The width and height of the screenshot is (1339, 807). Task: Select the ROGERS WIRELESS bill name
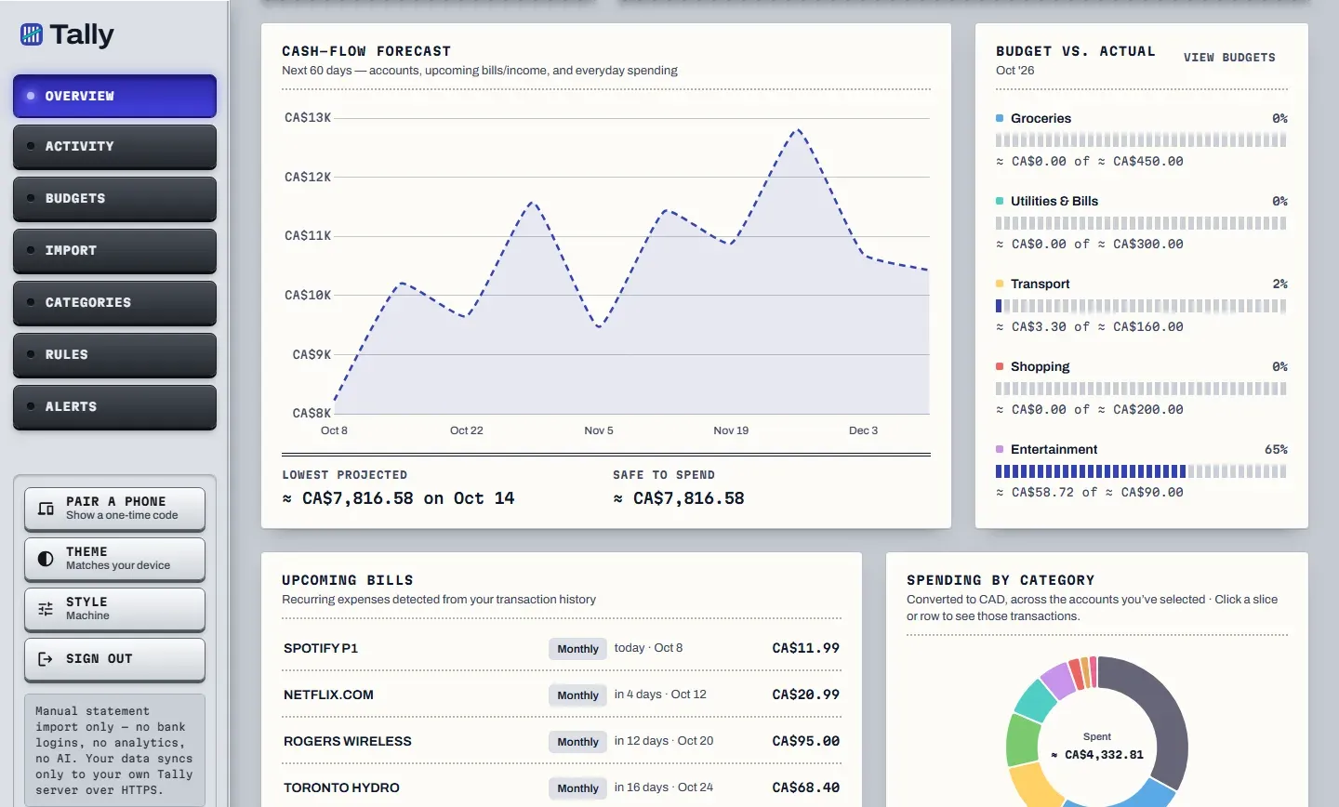pyautogui.click(x=347, y=741)
